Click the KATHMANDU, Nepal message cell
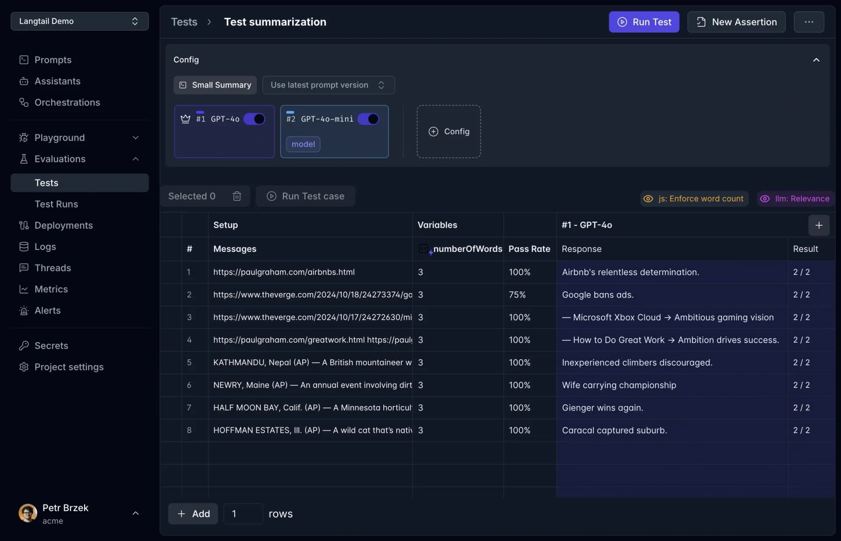The image size is (841, 541). [310, 363]
